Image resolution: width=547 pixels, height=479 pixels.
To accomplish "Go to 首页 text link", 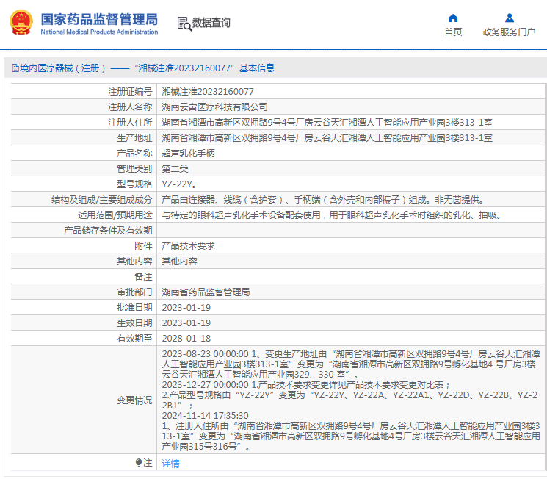I will tap(453, 32).
